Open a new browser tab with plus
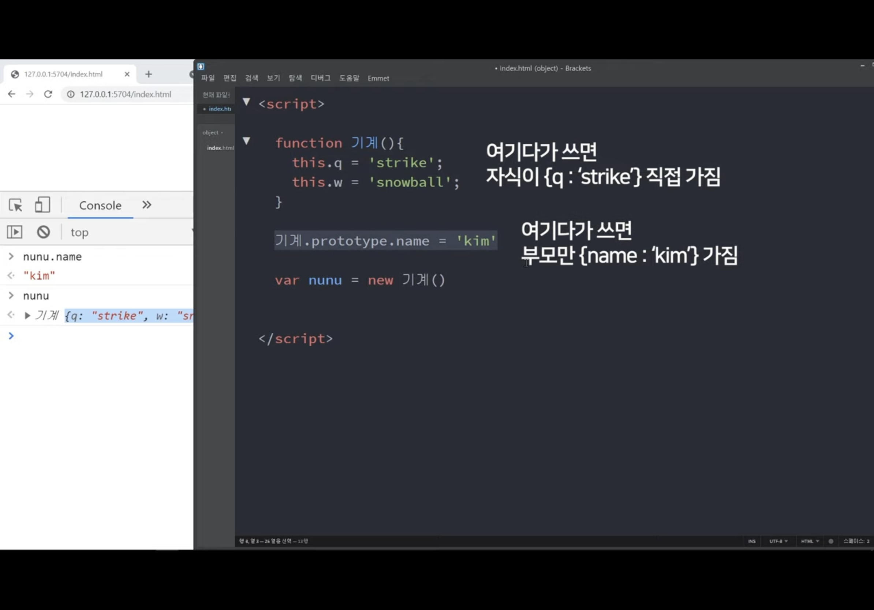874x610 pixels. 149,74
